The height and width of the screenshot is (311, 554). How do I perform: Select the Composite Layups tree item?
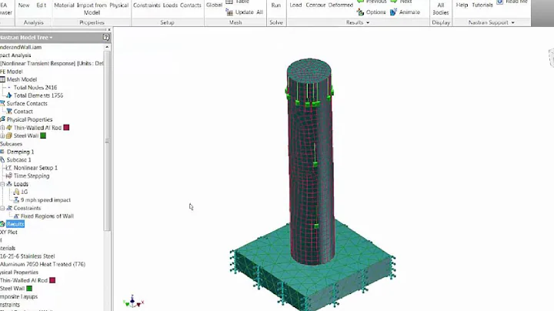point(18,296)
